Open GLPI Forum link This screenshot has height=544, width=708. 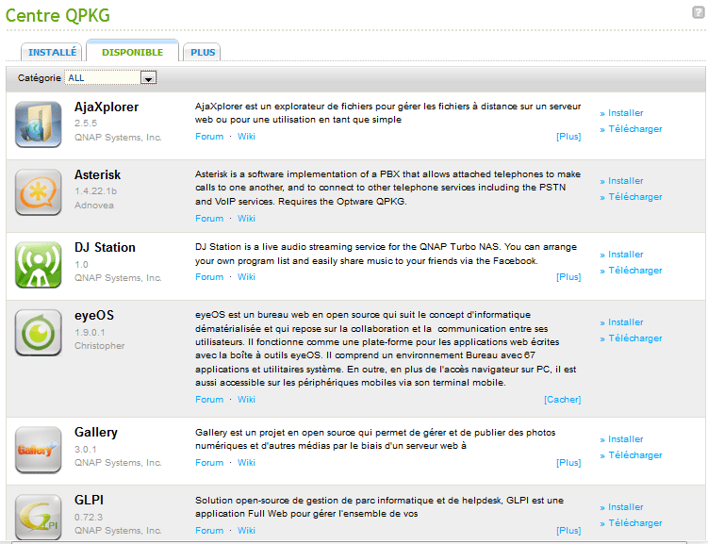[x=209, y=531]
